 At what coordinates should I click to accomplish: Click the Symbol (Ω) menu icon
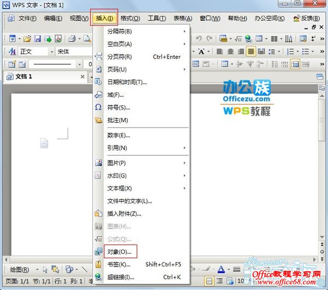[98, 107]
